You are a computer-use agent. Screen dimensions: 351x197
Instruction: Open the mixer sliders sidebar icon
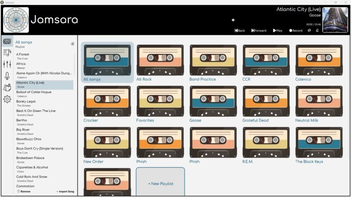[x=7, y=64]
